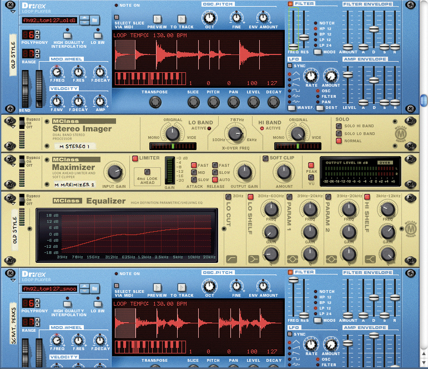Collapse the bottom Dr:rex device
Image resolution: width=428 pixels, height=369 pixels.
coord(13,281)
